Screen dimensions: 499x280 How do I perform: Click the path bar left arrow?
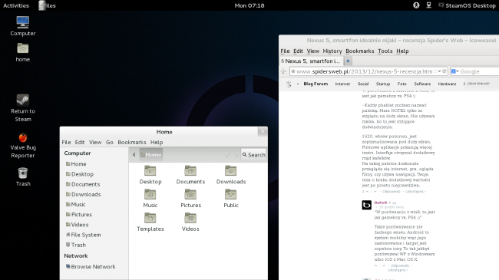[134, 155]
